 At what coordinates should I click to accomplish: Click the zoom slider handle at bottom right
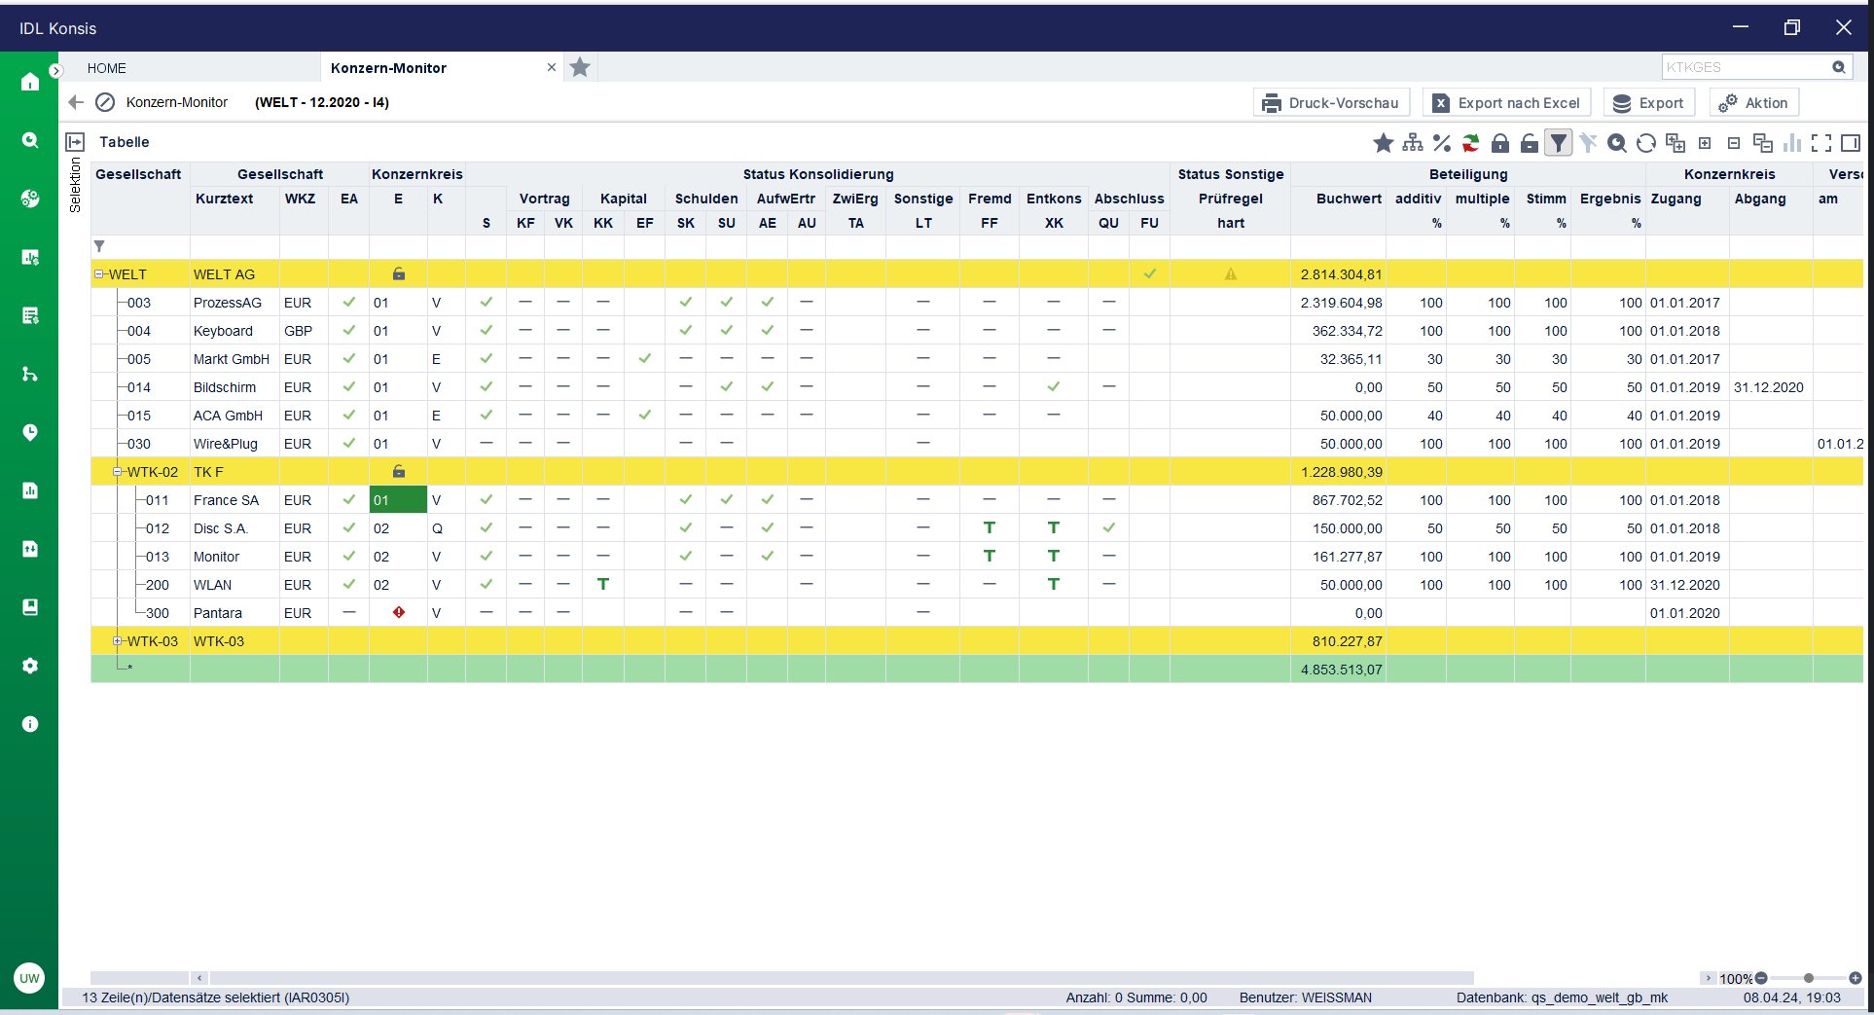(1808, 978)
